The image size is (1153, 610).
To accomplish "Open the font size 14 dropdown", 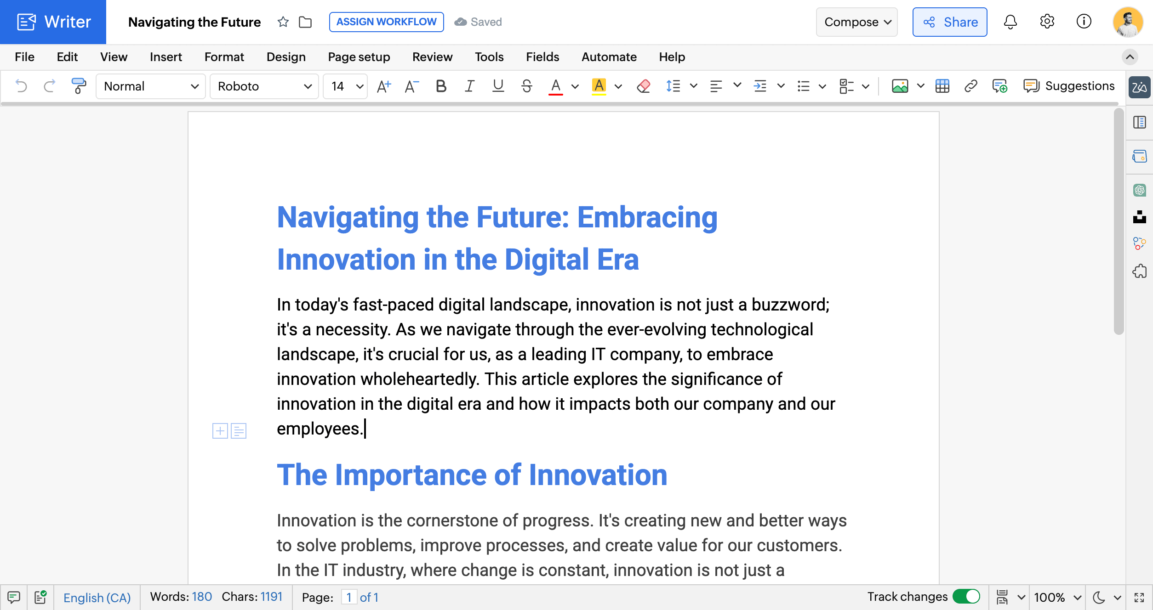I will pos(345,86).
